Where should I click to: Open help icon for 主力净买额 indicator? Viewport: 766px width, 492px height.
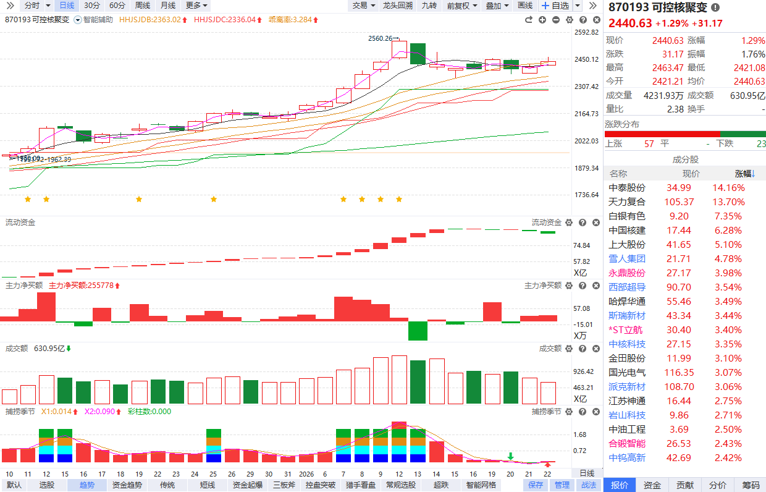coord(583,286)
